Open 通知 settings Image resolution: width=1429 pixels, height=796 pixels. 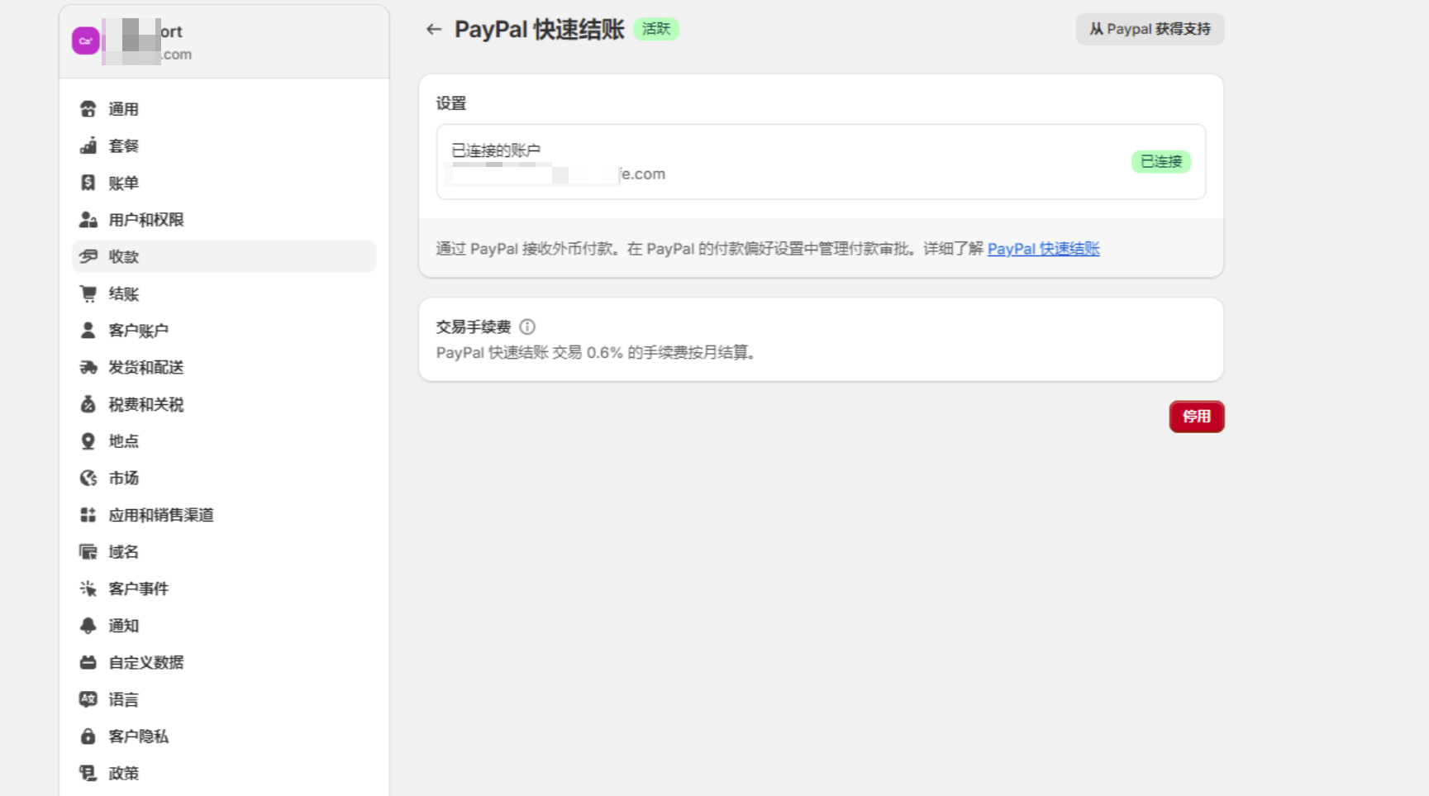click(224, 626)
